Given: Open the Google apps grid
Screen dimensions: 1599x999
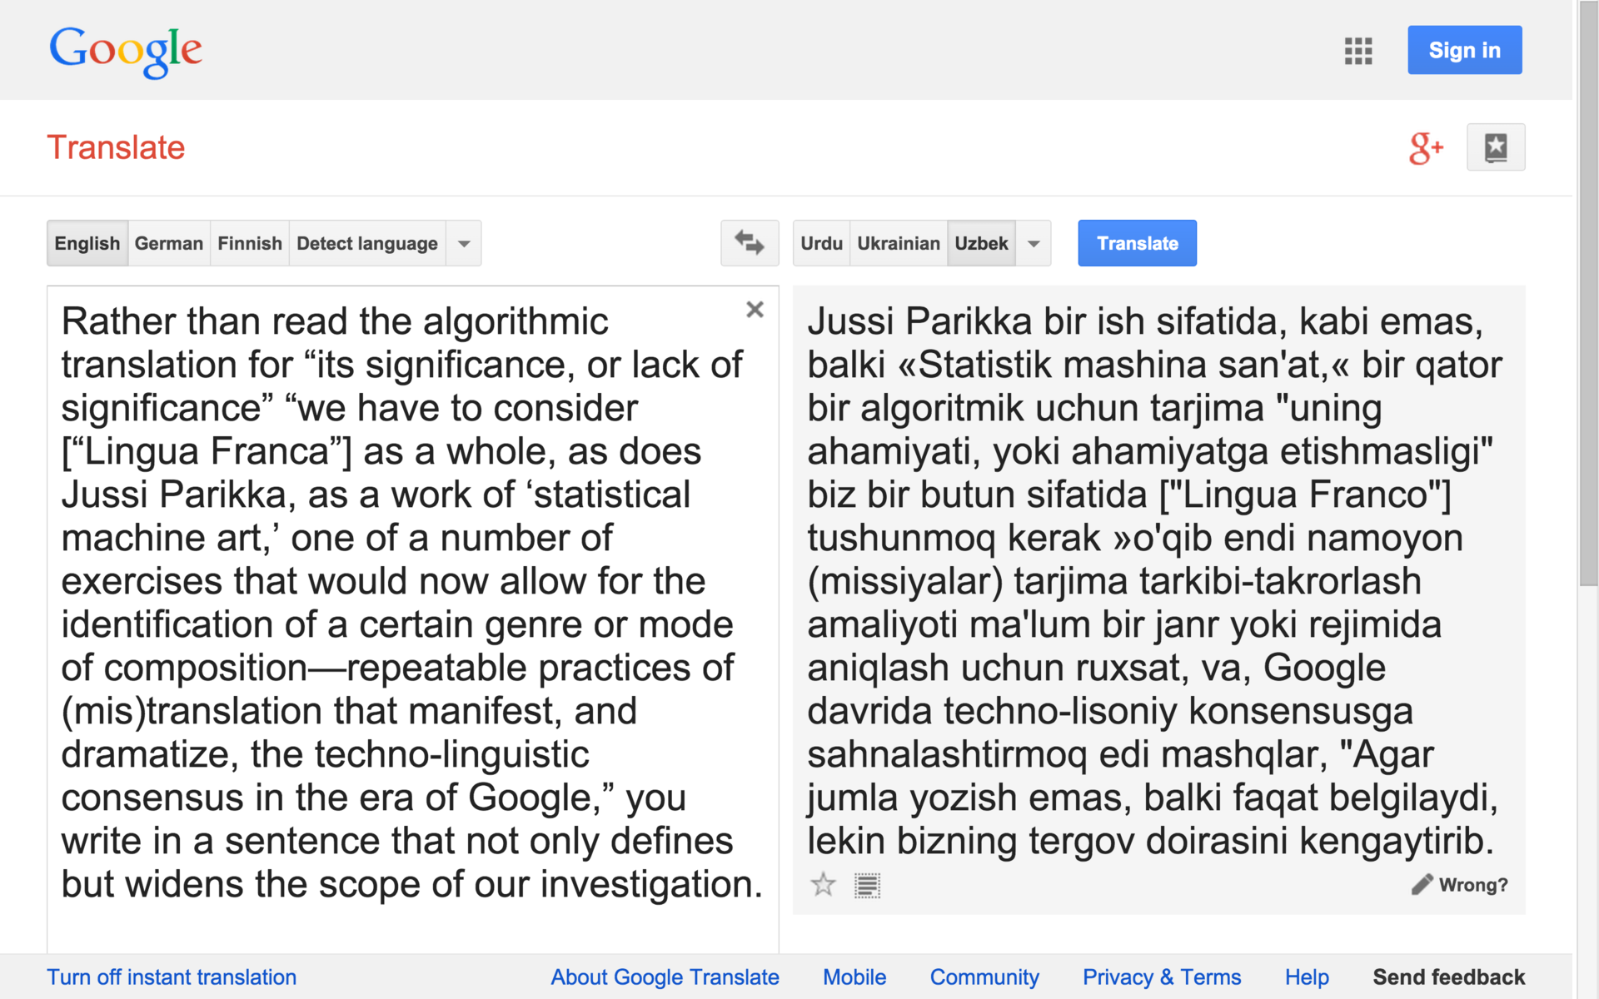Looking at the screenshot, I should point(1357,51).
